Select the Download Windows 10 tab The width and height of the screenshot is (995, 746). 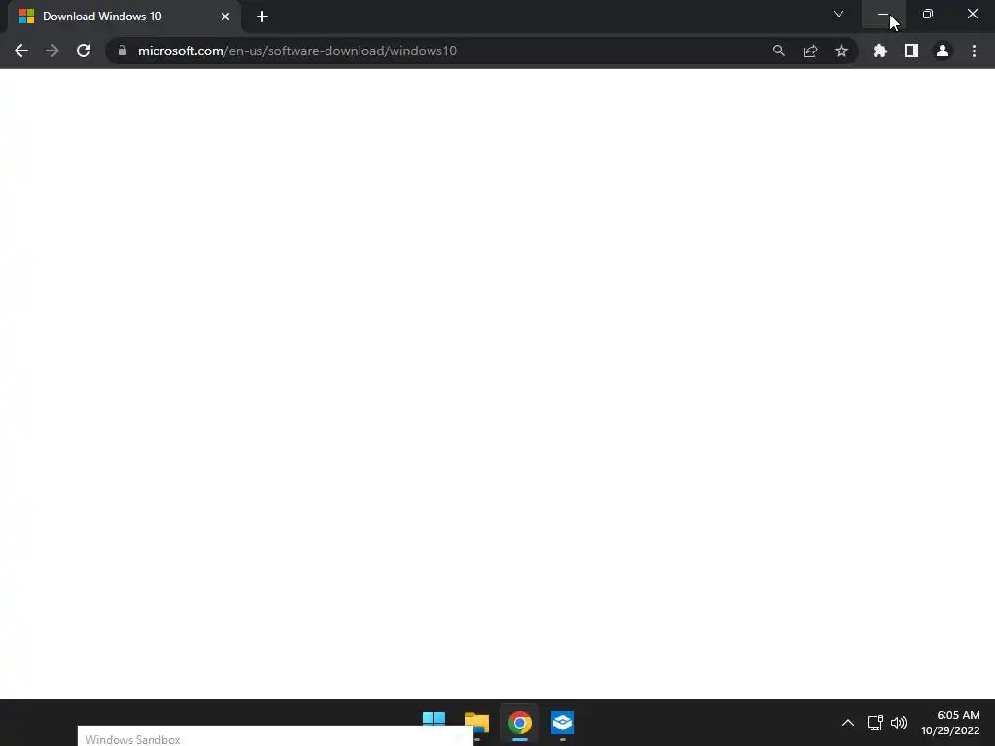pyautogui.click(x=124, y=17)
